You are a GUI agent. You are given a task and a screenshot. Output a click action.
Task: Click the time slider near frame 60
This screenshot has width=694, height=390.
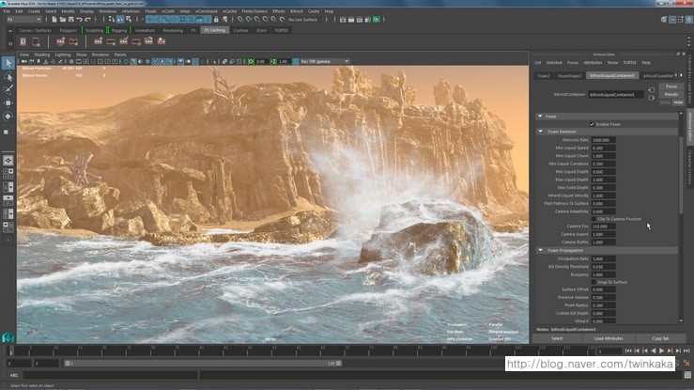click(299, 351)
